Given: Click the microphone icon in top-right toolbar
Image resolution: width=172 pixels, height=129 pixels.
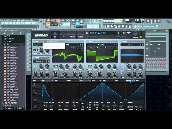Looking at the screenshot, I should click(155, 21).
